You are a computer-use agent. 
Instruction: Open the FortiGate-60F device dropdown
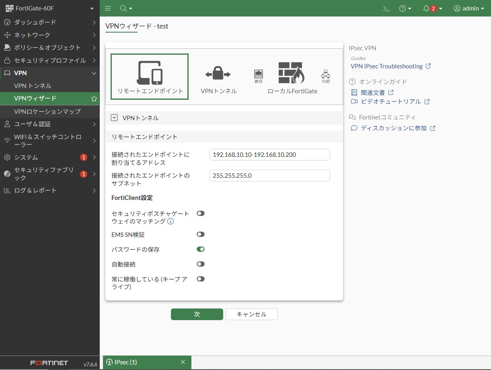pyautogui.click(x=50, y=8)
